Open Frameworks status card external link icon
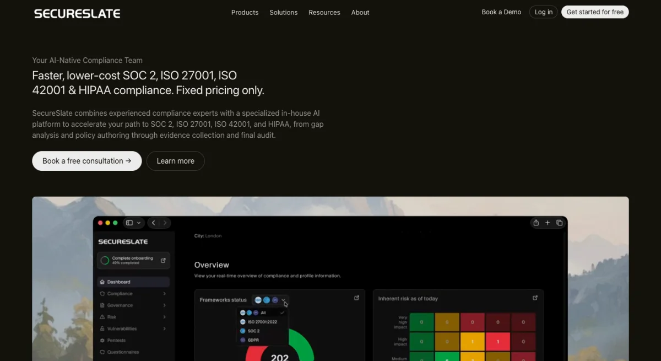The height and width of the screenshot is (361, 661). (x=356, y=298)
